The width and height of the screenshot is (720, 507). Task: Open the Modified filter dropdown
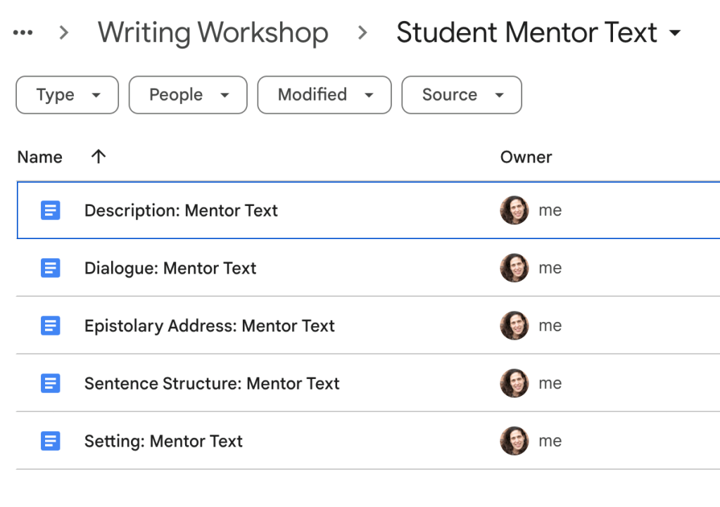[324, 95]
